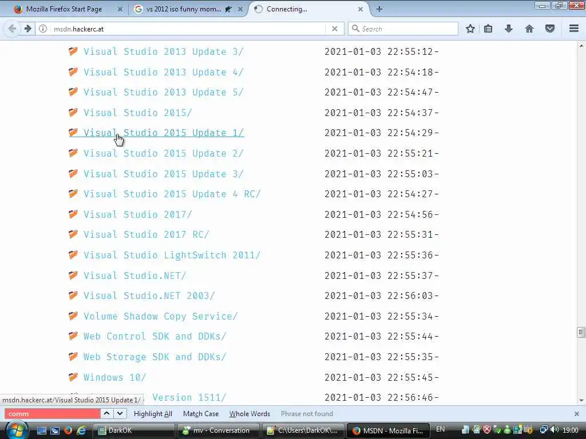Click the browser back arrow button
The height and width of the screenshot is (439, 586).
pyautogui.click(x=12, y=29)
